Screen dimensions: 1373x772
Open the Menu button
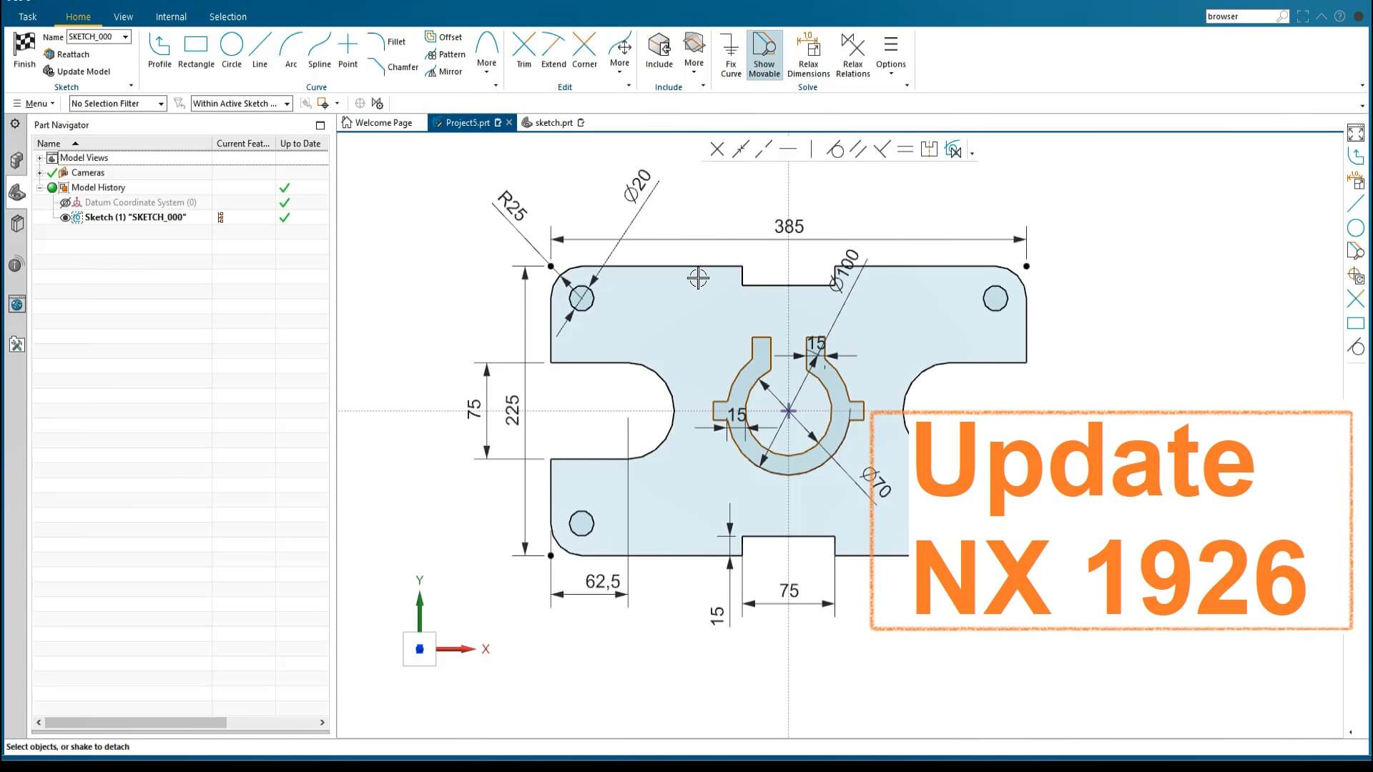[x=34, y=104]
